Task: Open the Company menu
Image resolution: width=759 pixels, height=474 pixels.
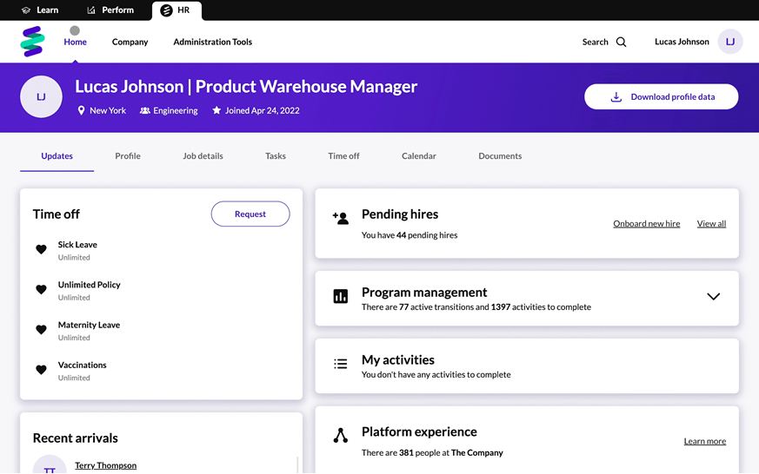Action: click(130, 42)
